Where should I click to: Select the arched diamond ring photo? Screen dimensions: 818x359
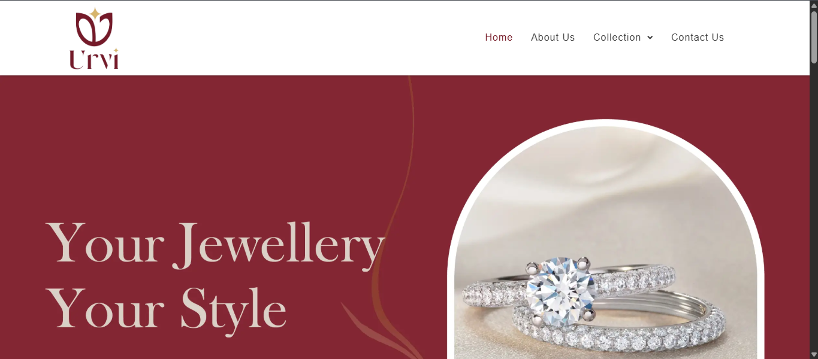[x=605, y=242]
